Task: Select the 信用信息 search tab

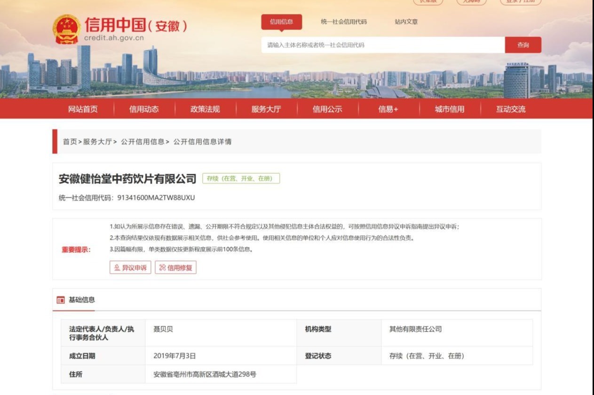Action: (x=281, y=22)
